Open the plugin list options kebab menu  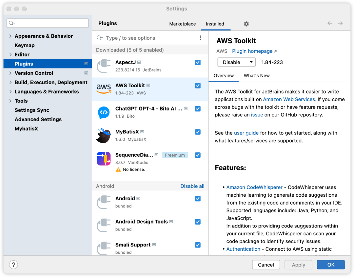click(x=201, y=38)
